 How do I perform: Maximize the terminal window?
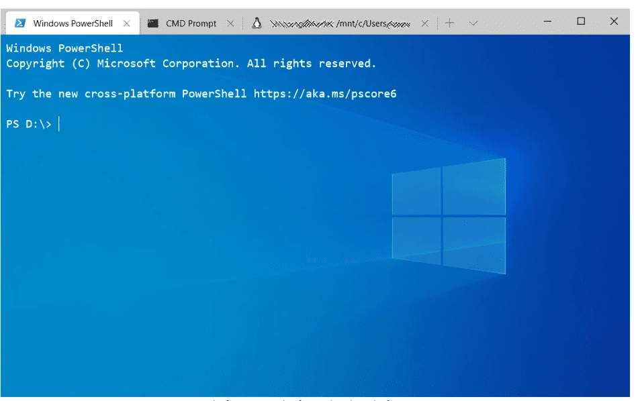[x=581, y=21]
